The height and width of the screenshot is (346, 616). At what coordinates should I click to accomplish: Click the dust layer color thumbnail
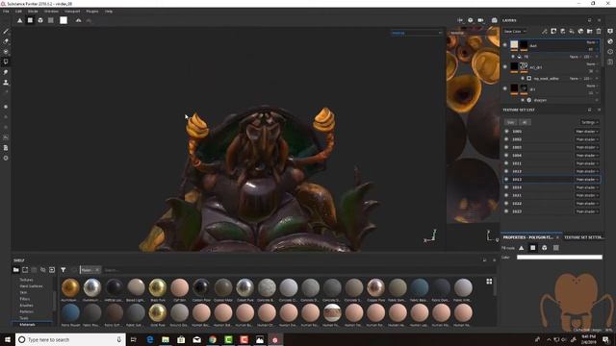coord(514,45)
